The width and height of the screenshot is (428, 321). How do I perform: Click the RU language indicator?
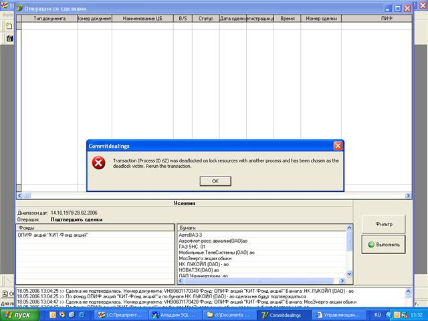click(x=377, y=315)
